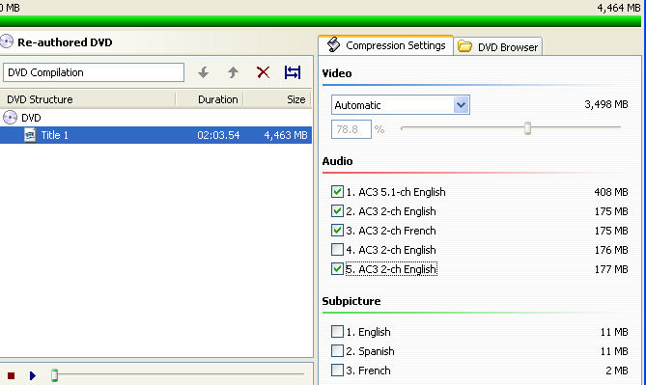
Task: Move title up with up arrow icon
Action: coord(233,72)
